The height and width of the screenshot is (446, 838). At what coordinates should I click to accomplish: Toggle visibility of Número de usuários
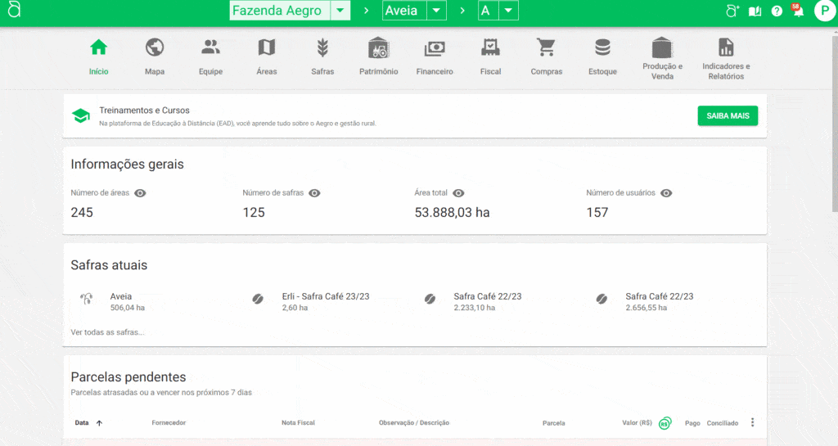point(666,193)
